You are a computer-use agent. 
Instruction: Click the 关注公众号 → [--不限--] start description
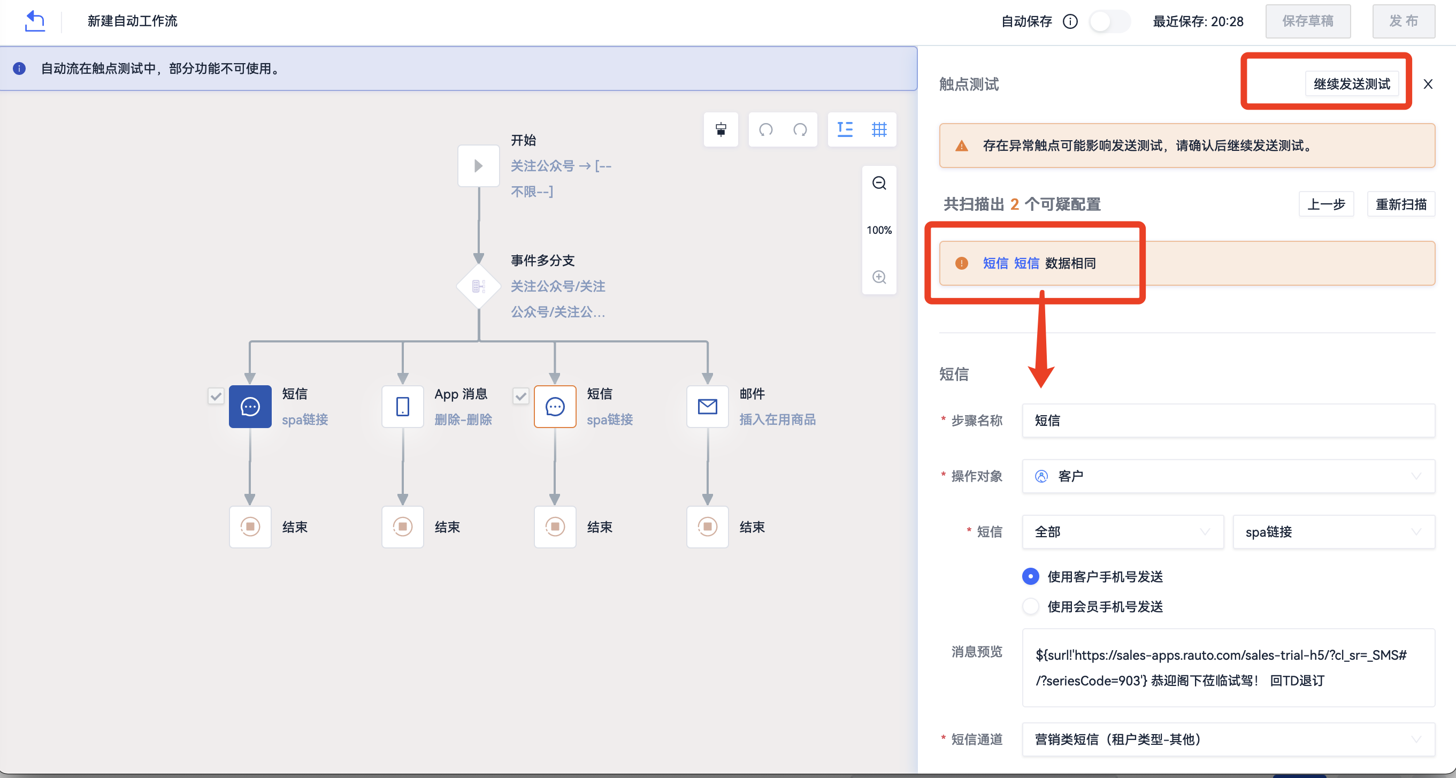pyautogui.click(x=561, y=179)
